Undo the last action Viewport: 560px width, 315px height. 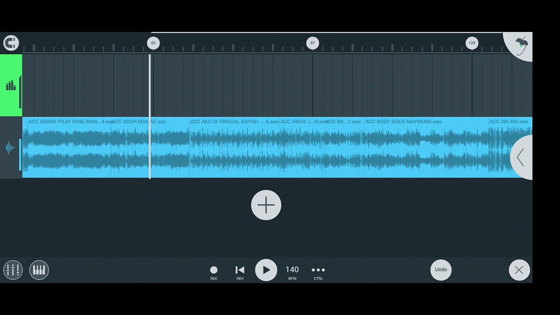pyautogui.click(x=441, y=269)
